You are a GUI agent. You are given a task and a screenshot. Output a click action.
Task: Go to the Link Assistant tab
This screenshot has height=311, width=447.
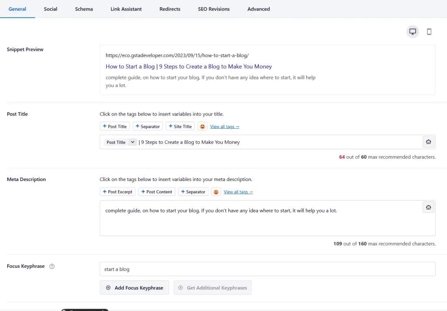click(x=126, y=9)
